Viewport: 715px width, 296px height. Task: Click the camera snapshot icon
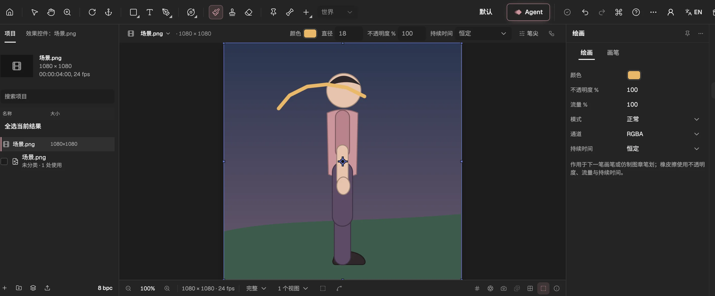(x=503, y=288)
